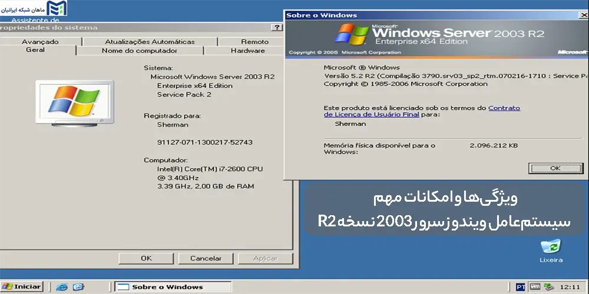
Task: Click the second quick launch icon beside Internet Explorer
Action: pyautogui.click(x=78, y=287)
